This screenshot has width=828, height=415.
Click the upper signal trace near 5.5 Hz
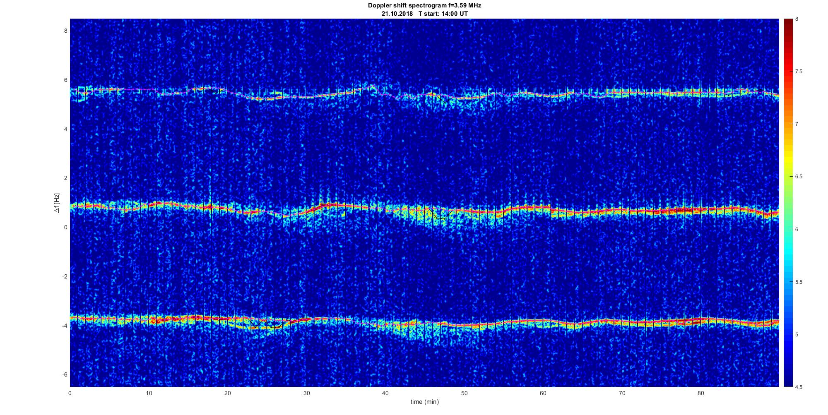pyautogui.click(x=424, y=96)
